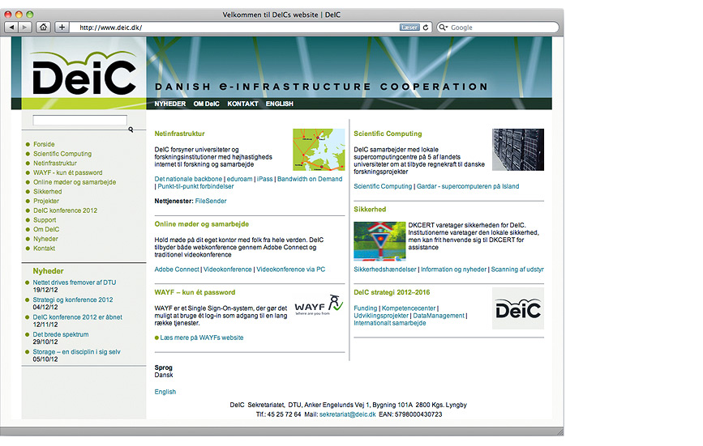Viewport: 703px width, 446px height.
Task: Click the Scientific Computing section heading
Action: pyautogui.click(x=388, y=134)
